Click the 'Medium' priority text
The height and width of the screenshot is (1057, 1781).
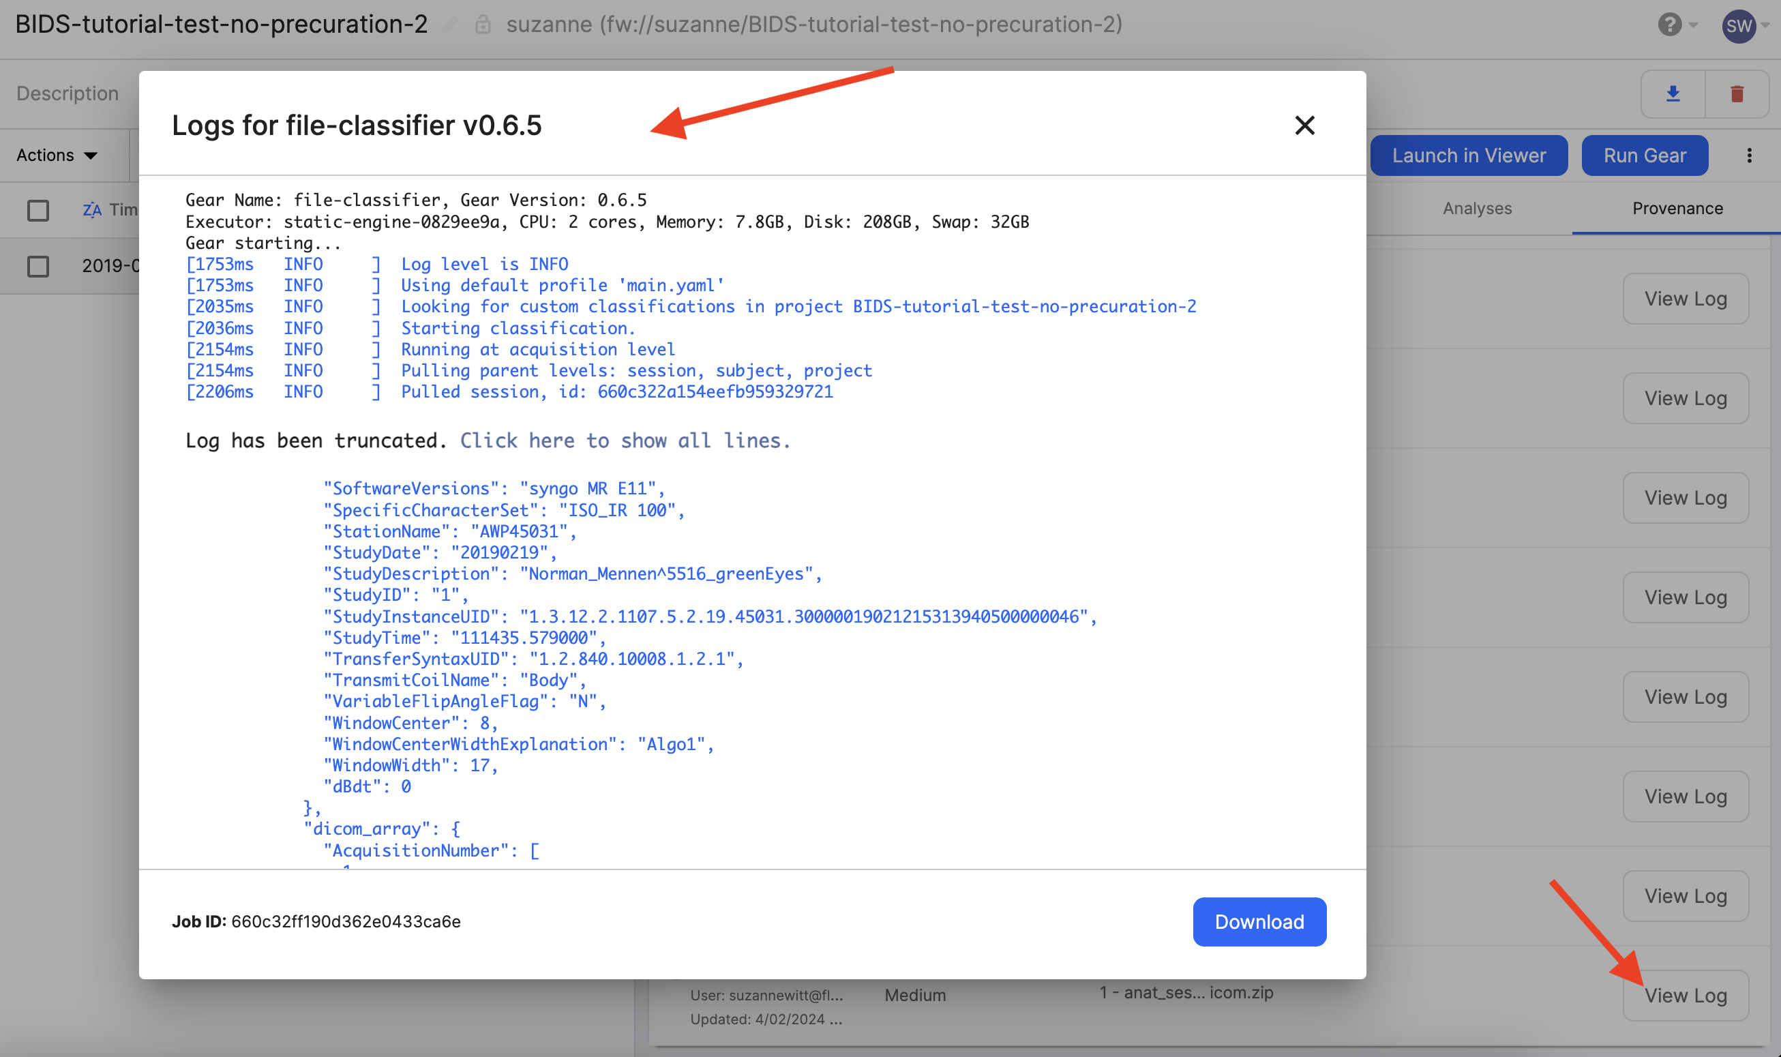(x=914, y=995)
